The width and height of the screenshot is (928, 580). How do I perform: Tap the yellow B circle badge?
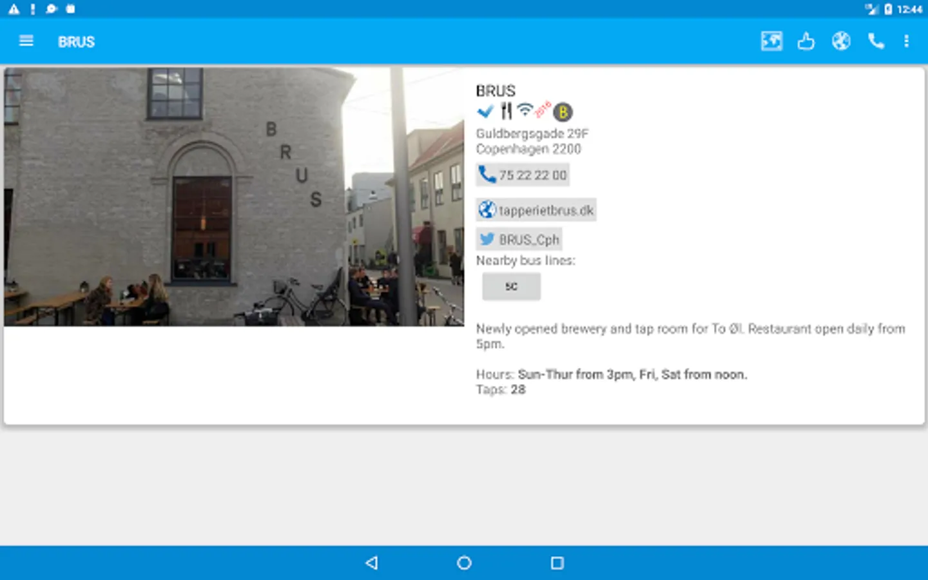[x=563, y=112]
